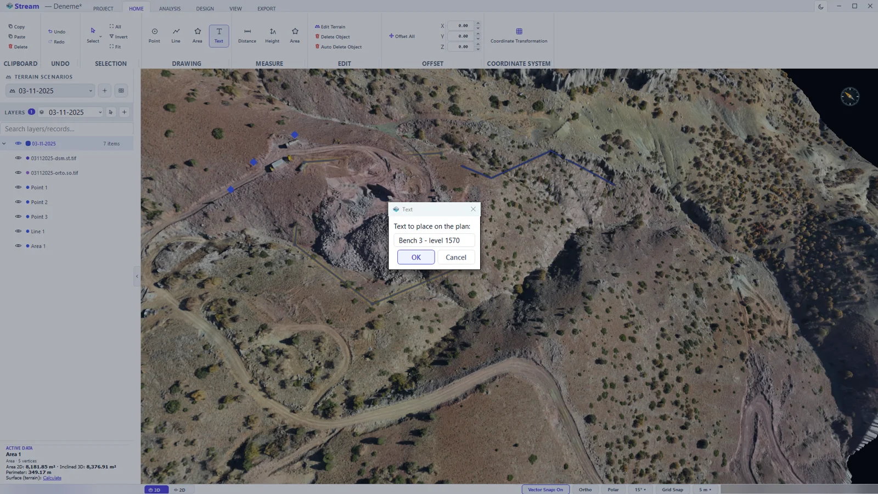878x494 pixels.
Task: Hide the 03112025-orto.so.tif layer
Action: tap(18, 172)
